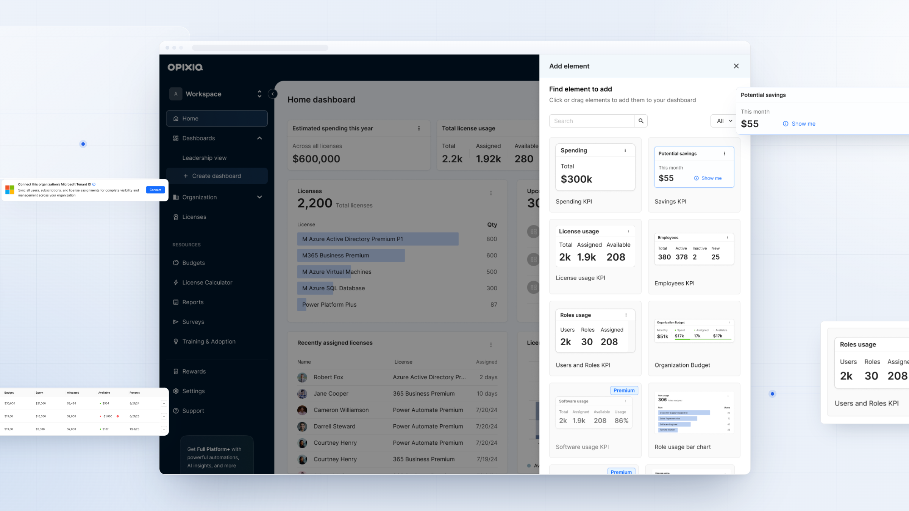Image resolution: width=909 pixels, height=511 pixels.
Task: Select Robert Fox row
Action: coord(397,377)
